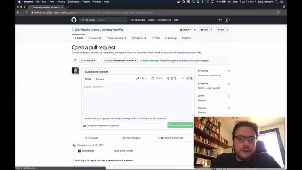Image resolution: width=302 pixels, height=170 pixels.
Task: Insert code with the code brackets icon
Action: tap(157, 78)
